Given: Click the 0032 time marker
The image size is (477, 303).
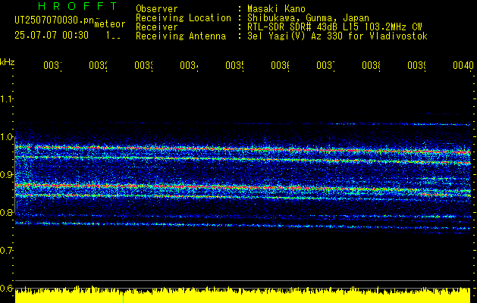Looking at the screenshot, I should click(x=98, y=65).
